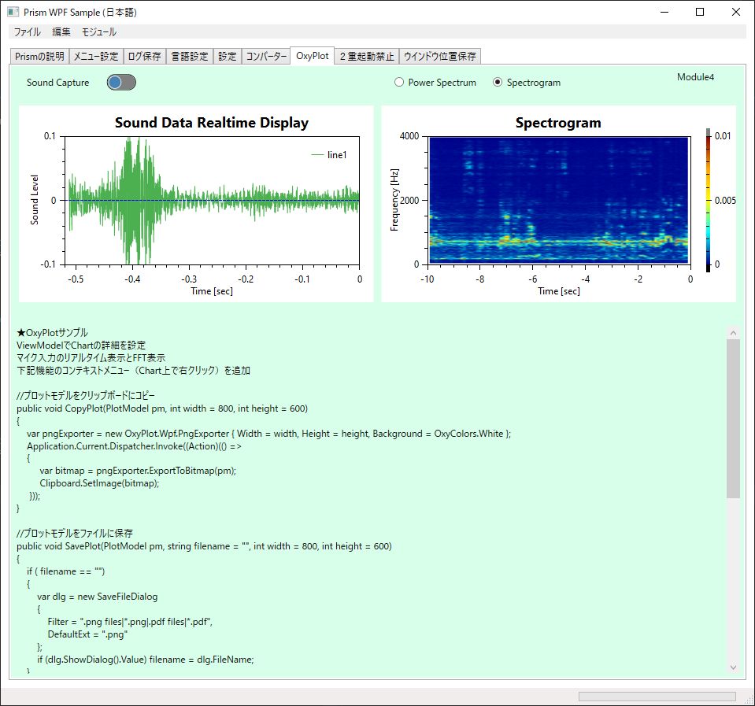Switch to the メニュー設定 tab

96,57
